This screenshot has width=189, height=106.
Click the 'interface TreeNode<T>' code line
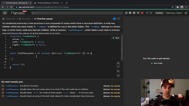click(24, 36)
